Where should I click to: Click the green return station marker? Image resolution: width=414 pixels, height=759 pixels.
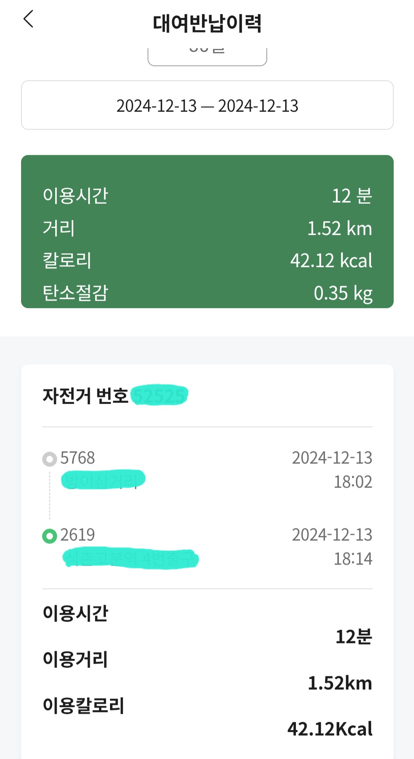point(49,536)
